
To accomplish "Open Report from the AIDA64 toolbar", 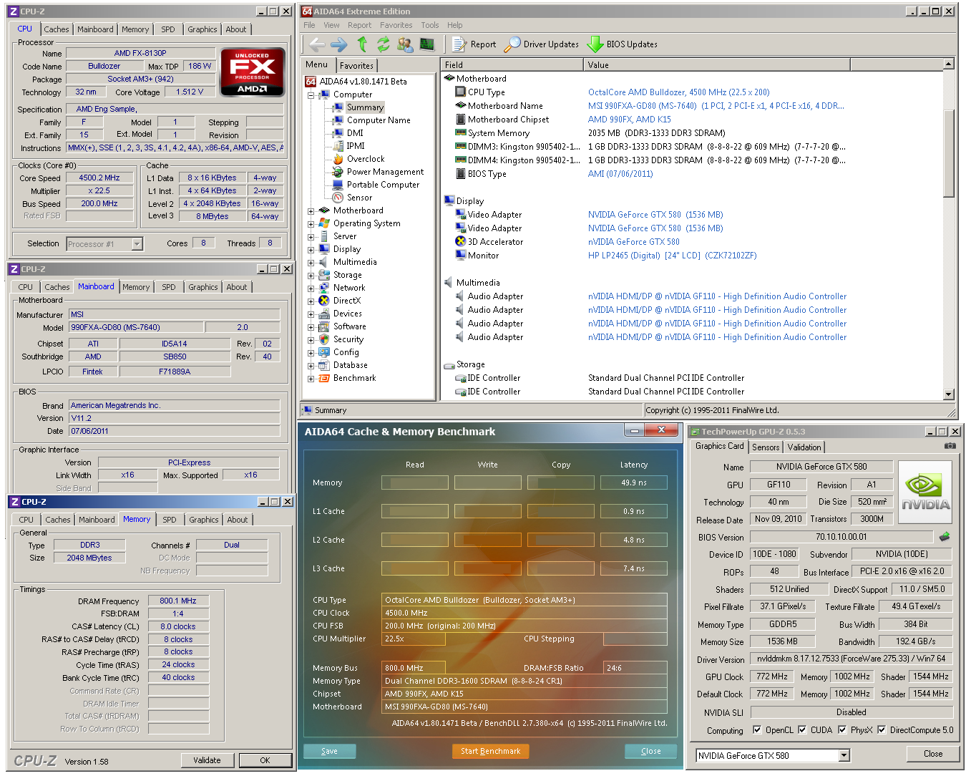I will pyautogui.click(x=474, y=44).
